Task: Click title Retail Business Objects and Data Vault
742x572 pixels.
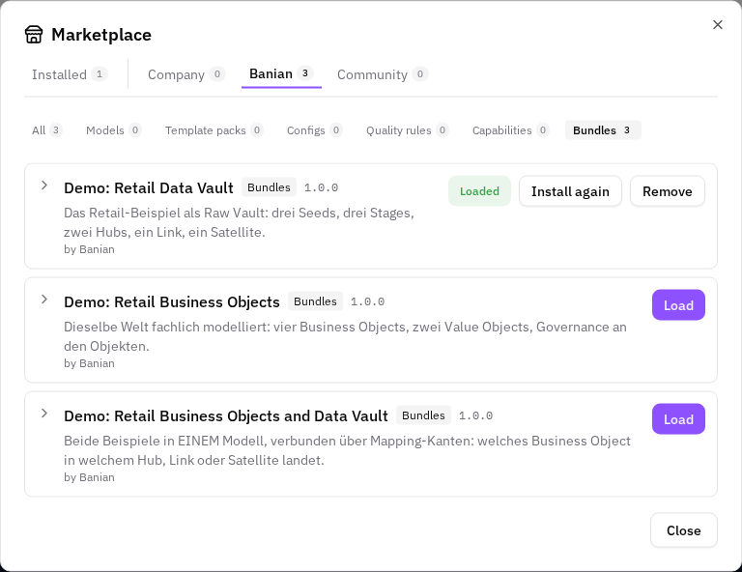Action: [x=226, y=415]
